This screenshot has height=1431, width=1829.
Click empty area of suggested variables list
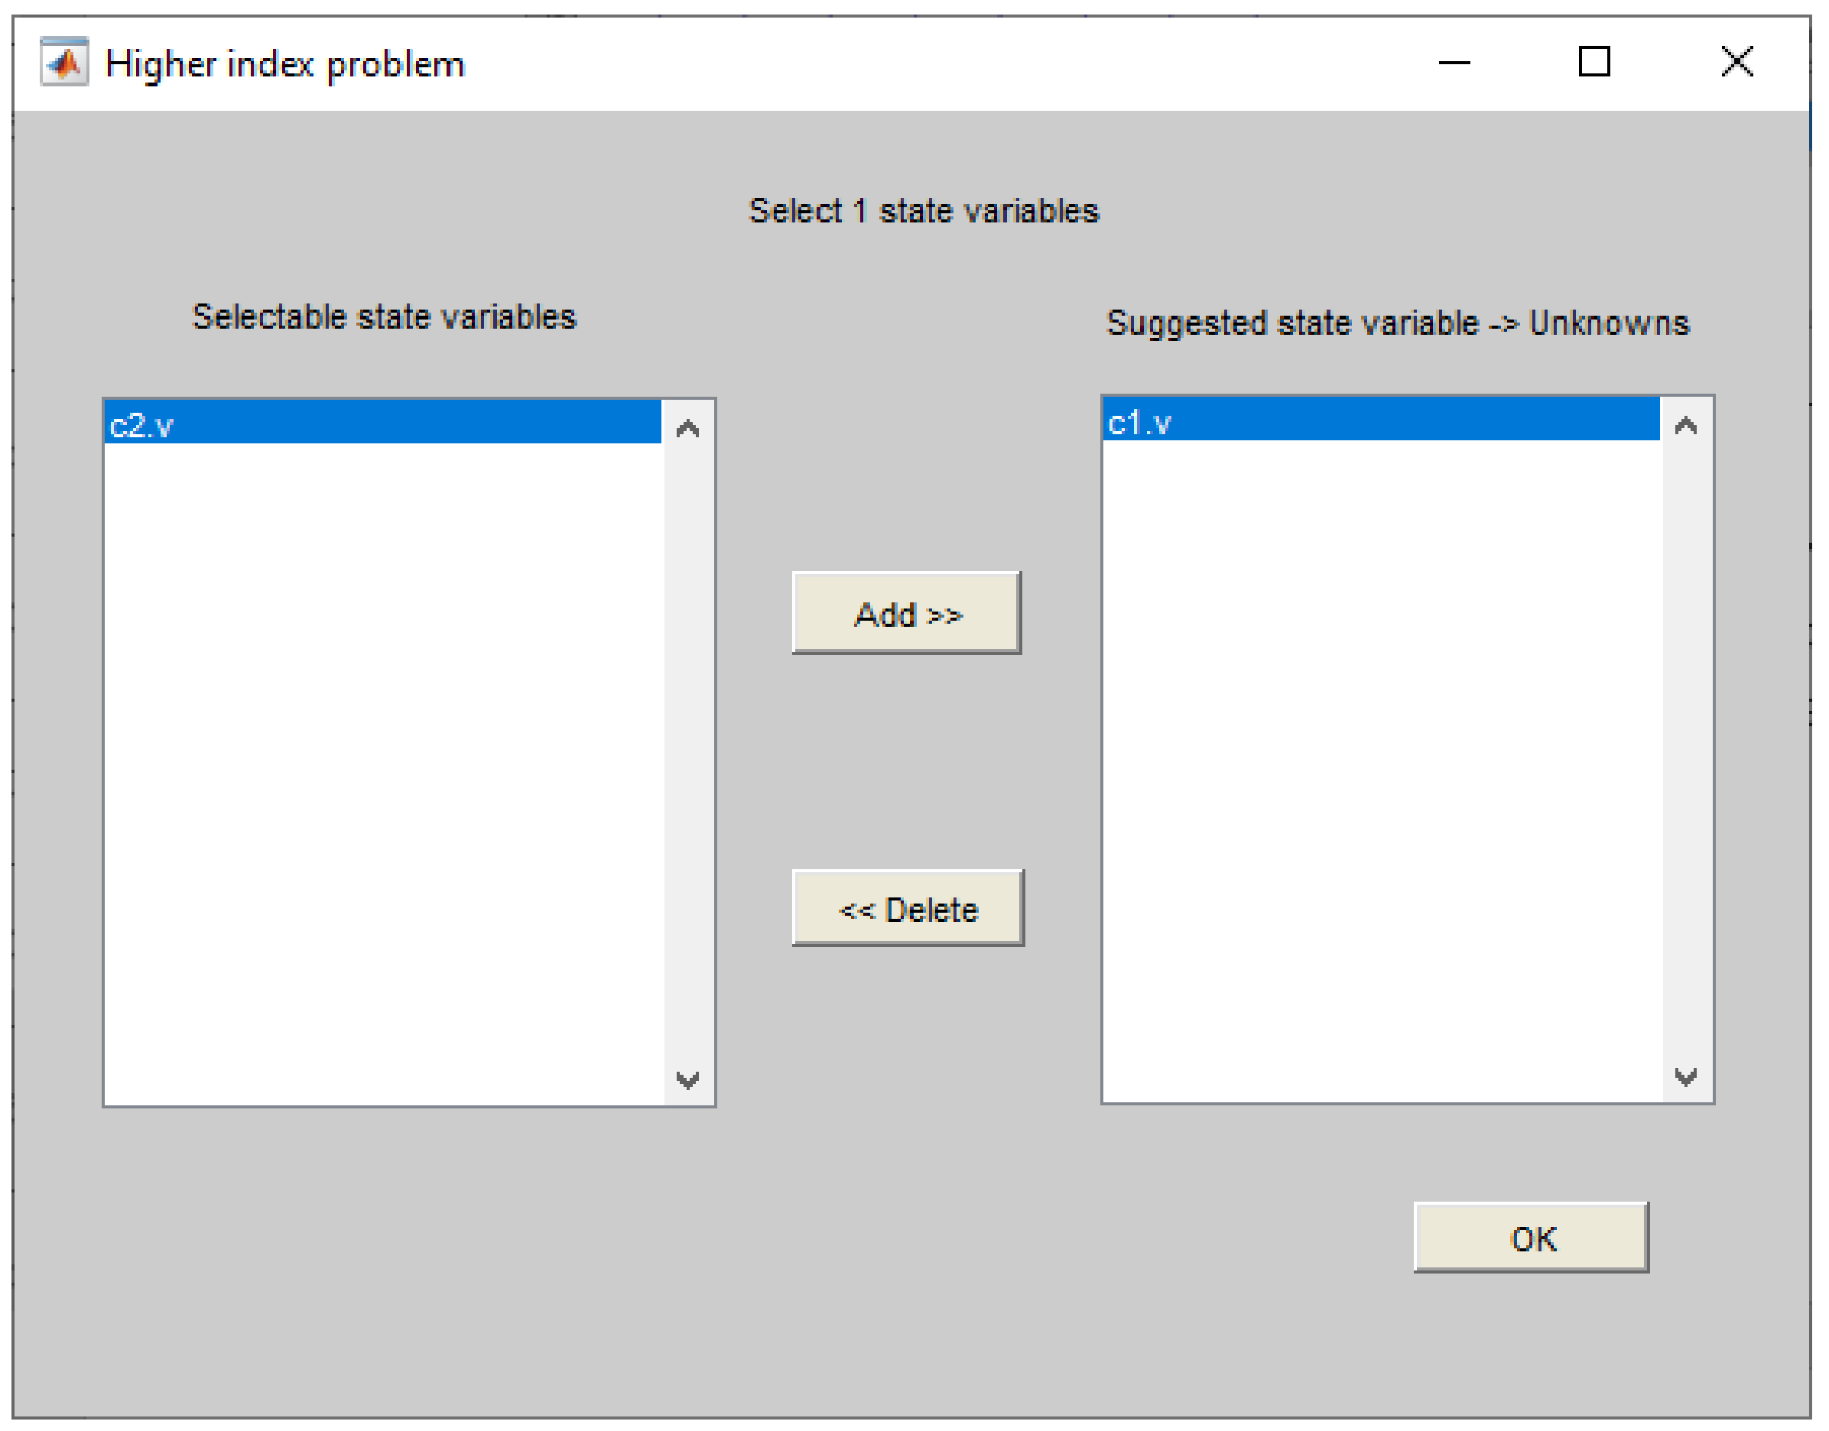[1381, 771]
